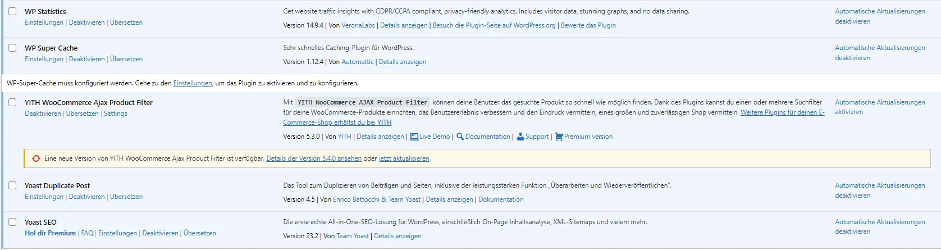This screenshot has width=941, height=250.
Task: Disable automatic updates for Yoast Duplicate Post
Action: 880,190
